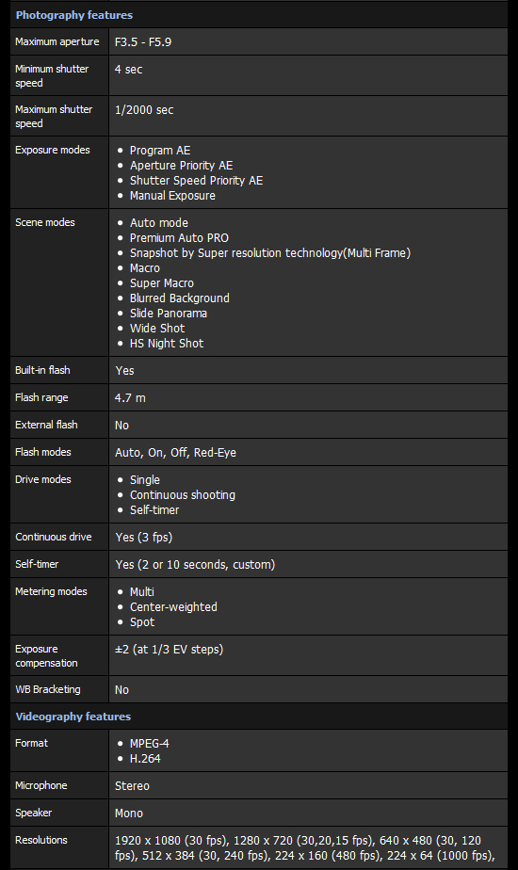Click the 1/2000 sec shutter value
This screenshot has height=870, width=518.
coord(144,110)
